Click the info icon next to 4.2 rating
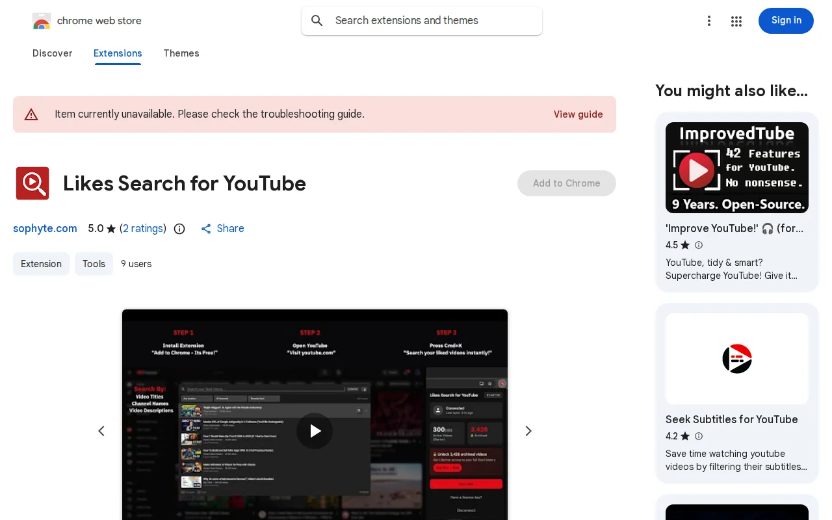Image resolution: width=832 pixels, height=520 pixels. click(x=699, y=436)
